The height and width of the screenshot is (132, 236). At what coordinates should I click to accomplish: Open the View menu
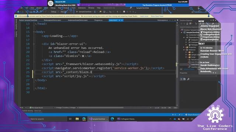coord(32,8)
